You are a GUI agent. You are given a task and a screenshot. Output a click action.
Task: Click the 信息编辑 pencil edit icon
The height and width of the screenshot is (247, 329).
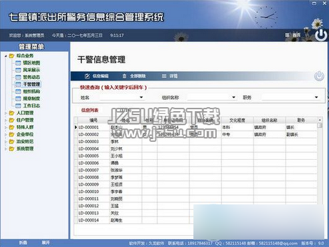(87, 76)
